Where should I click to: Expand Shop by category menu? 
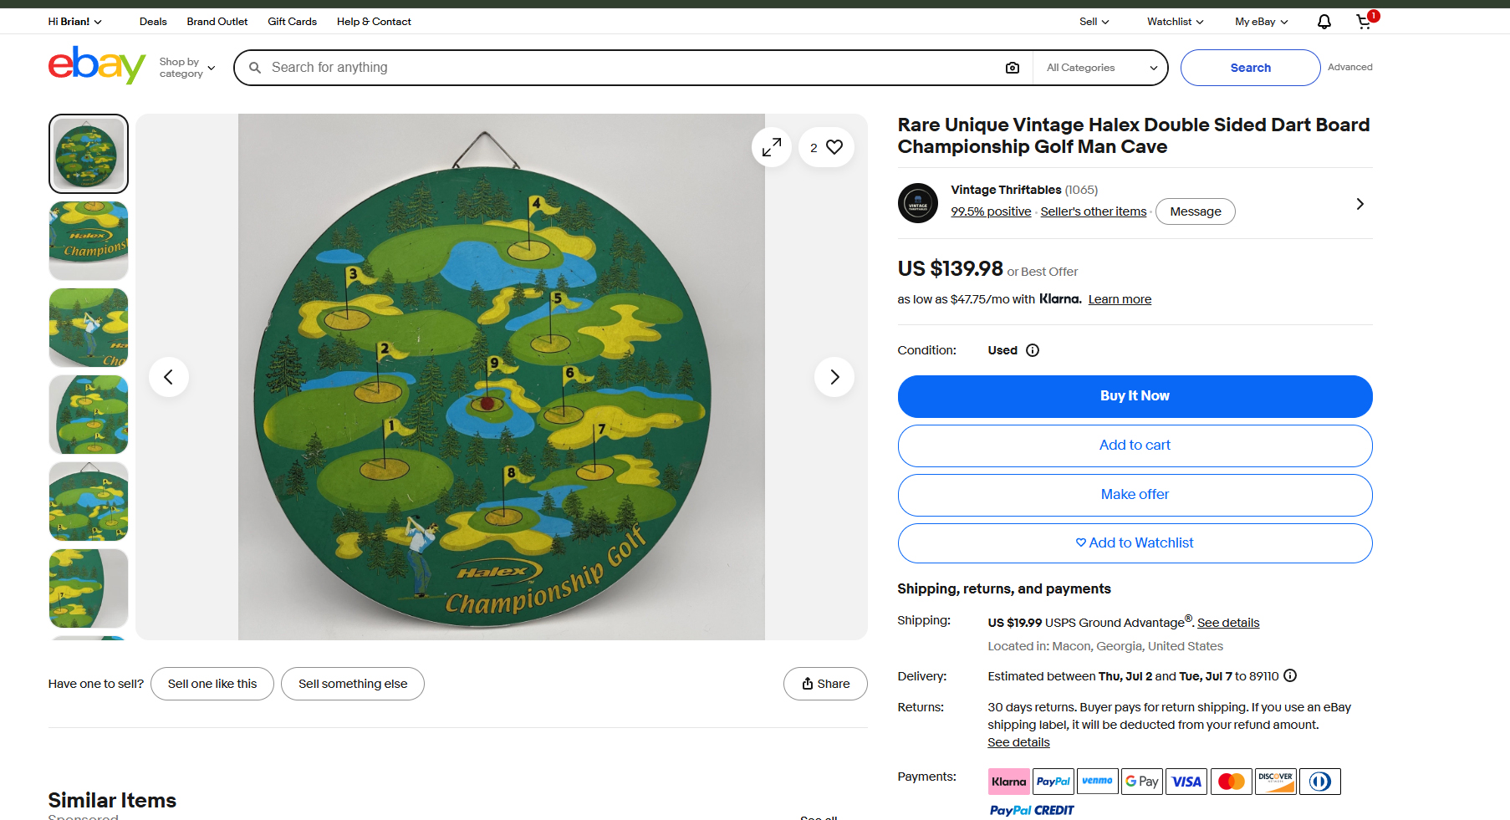point(187,68)
